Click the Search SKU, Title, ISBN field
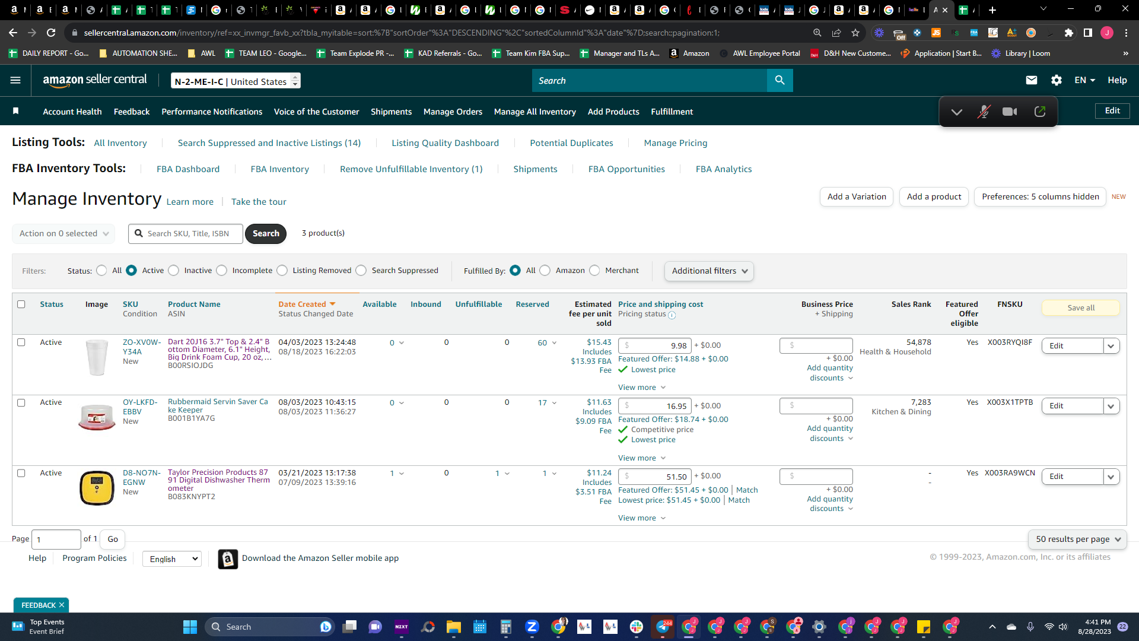1139x641 pixels. (x=186, y=233)
